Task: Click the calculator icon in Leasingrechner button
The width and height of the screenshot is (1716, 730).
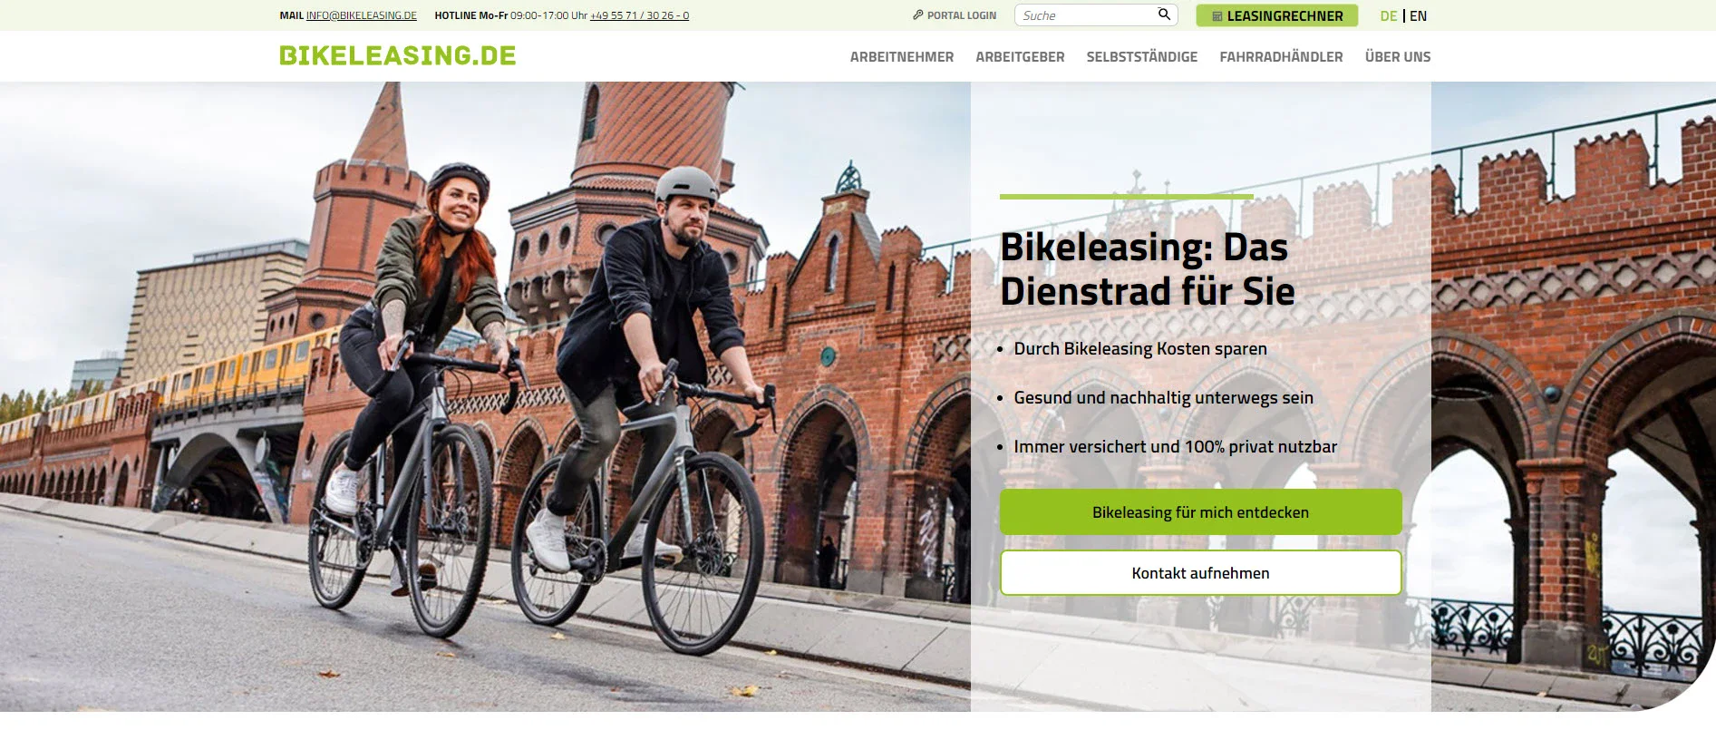Action: [1217, 16]
